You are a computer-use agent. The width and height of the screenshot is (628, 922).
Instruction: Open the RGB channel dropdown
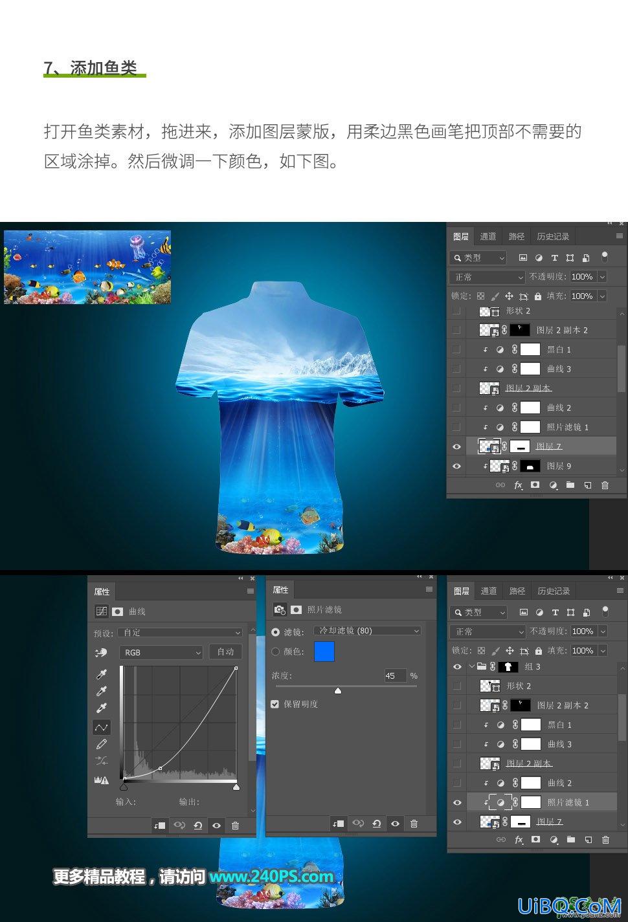click(x=162, y=652)
